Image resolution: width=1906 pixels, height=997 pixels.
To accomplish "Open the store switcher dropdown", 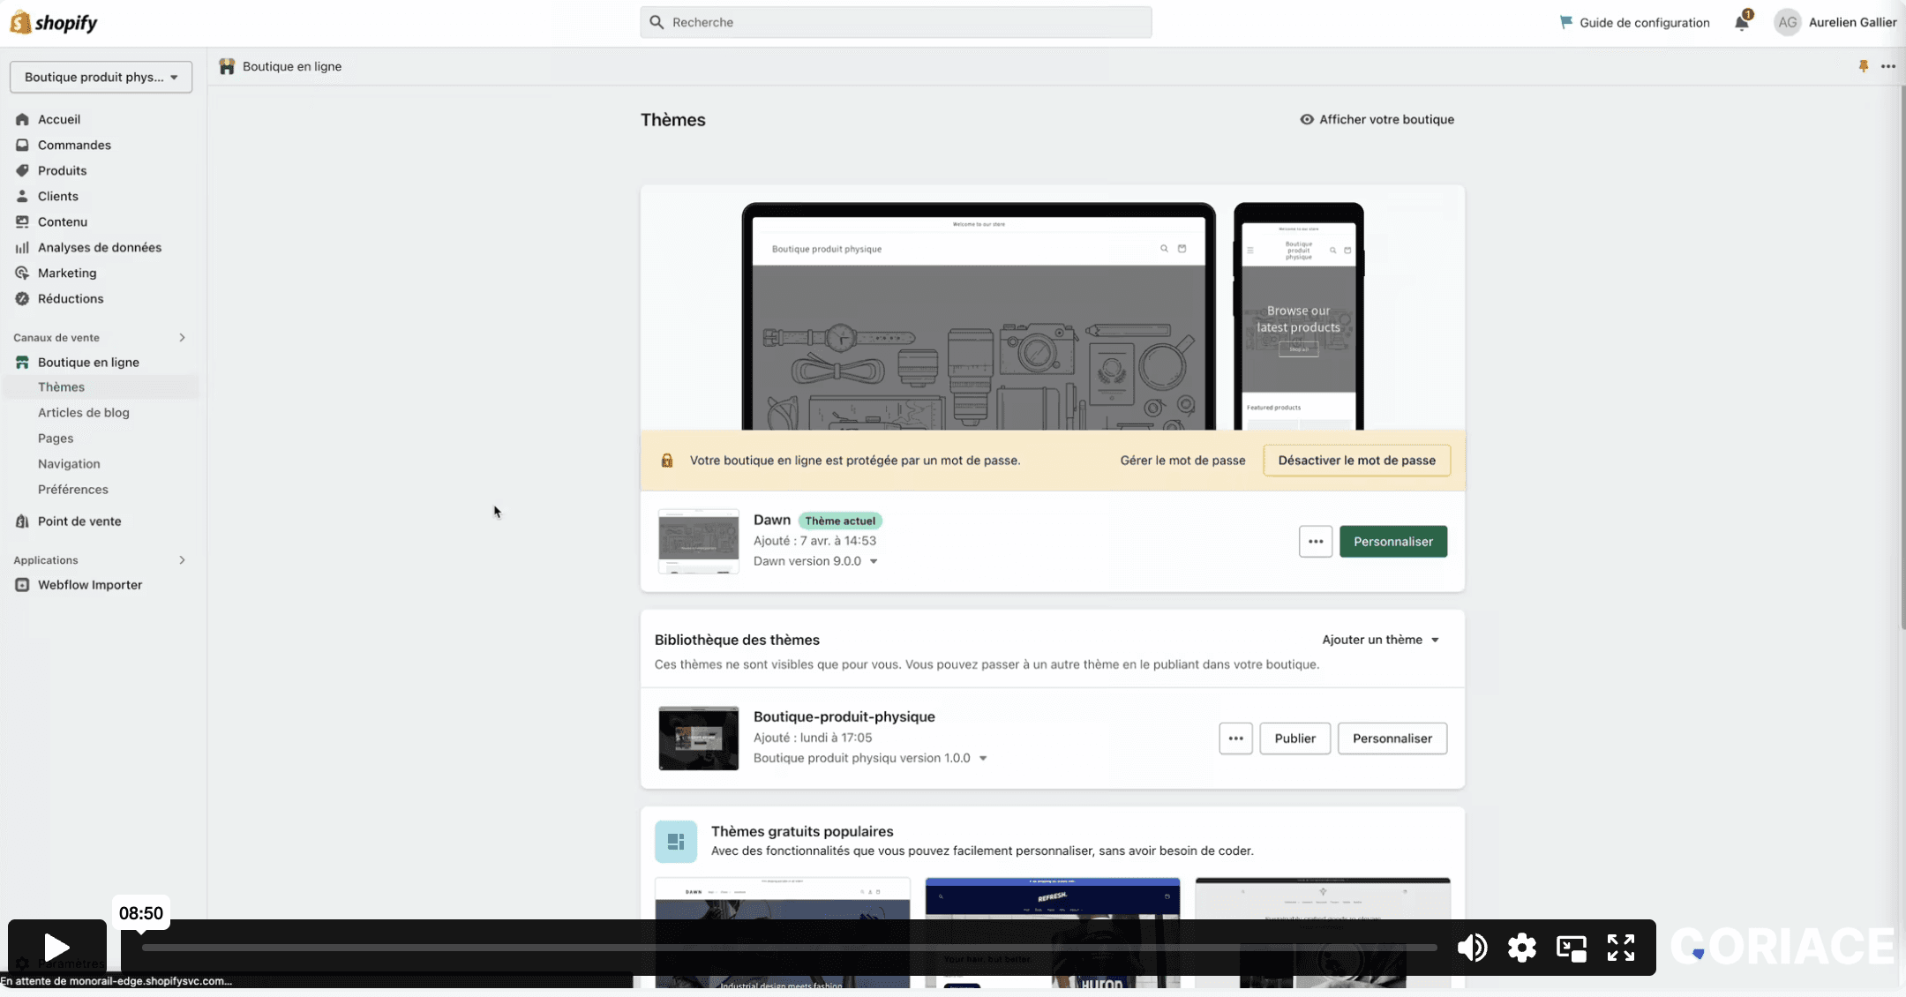I will pyautogui.click(x=101, y=78).
